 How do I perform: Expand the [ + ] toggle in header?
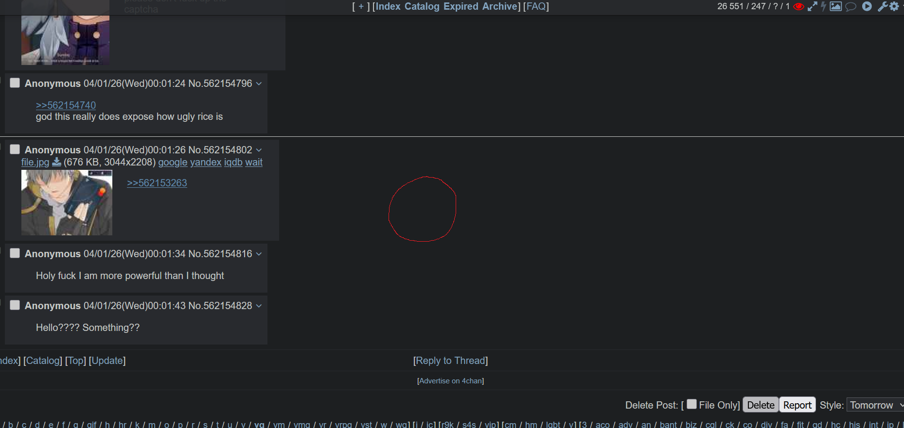(x=361, y=6)
